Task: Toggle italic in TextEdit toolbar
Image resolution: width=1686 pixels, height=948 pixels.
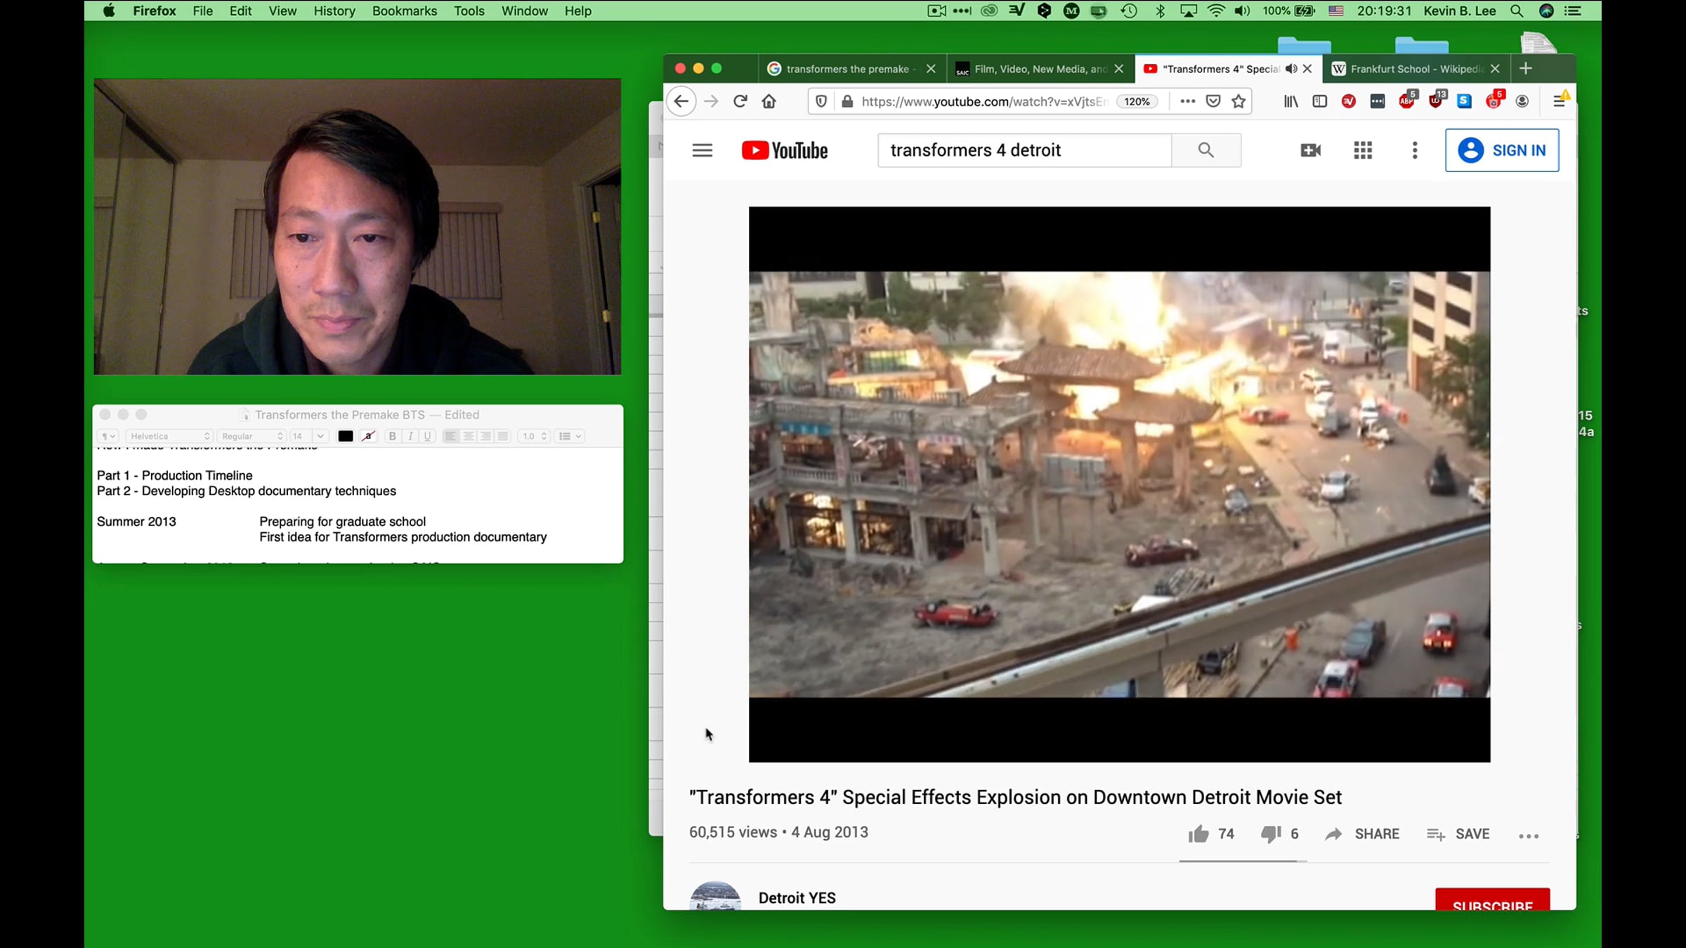Action: click(410, 436)
